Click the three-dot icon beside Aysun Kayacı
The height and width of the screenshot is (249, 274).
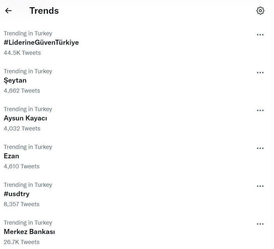[x=260, y=110]
